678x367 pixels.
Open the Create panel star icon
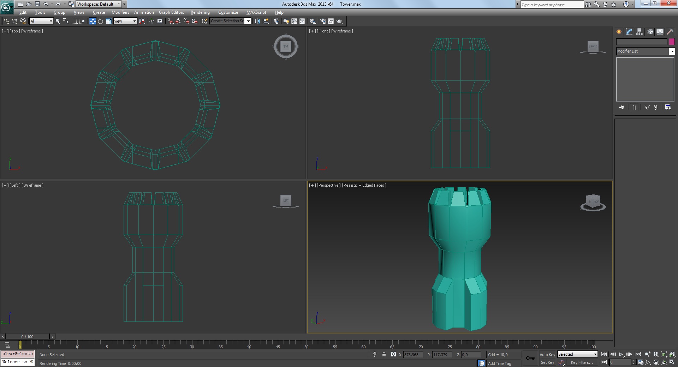[619, 32]
